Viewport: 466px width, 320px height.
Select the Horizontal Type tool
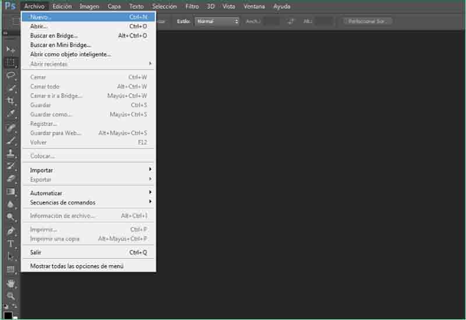[10, 244]
